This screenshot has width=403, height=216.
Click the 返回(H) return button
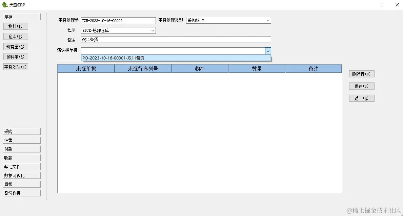click(x=361, y=98)
